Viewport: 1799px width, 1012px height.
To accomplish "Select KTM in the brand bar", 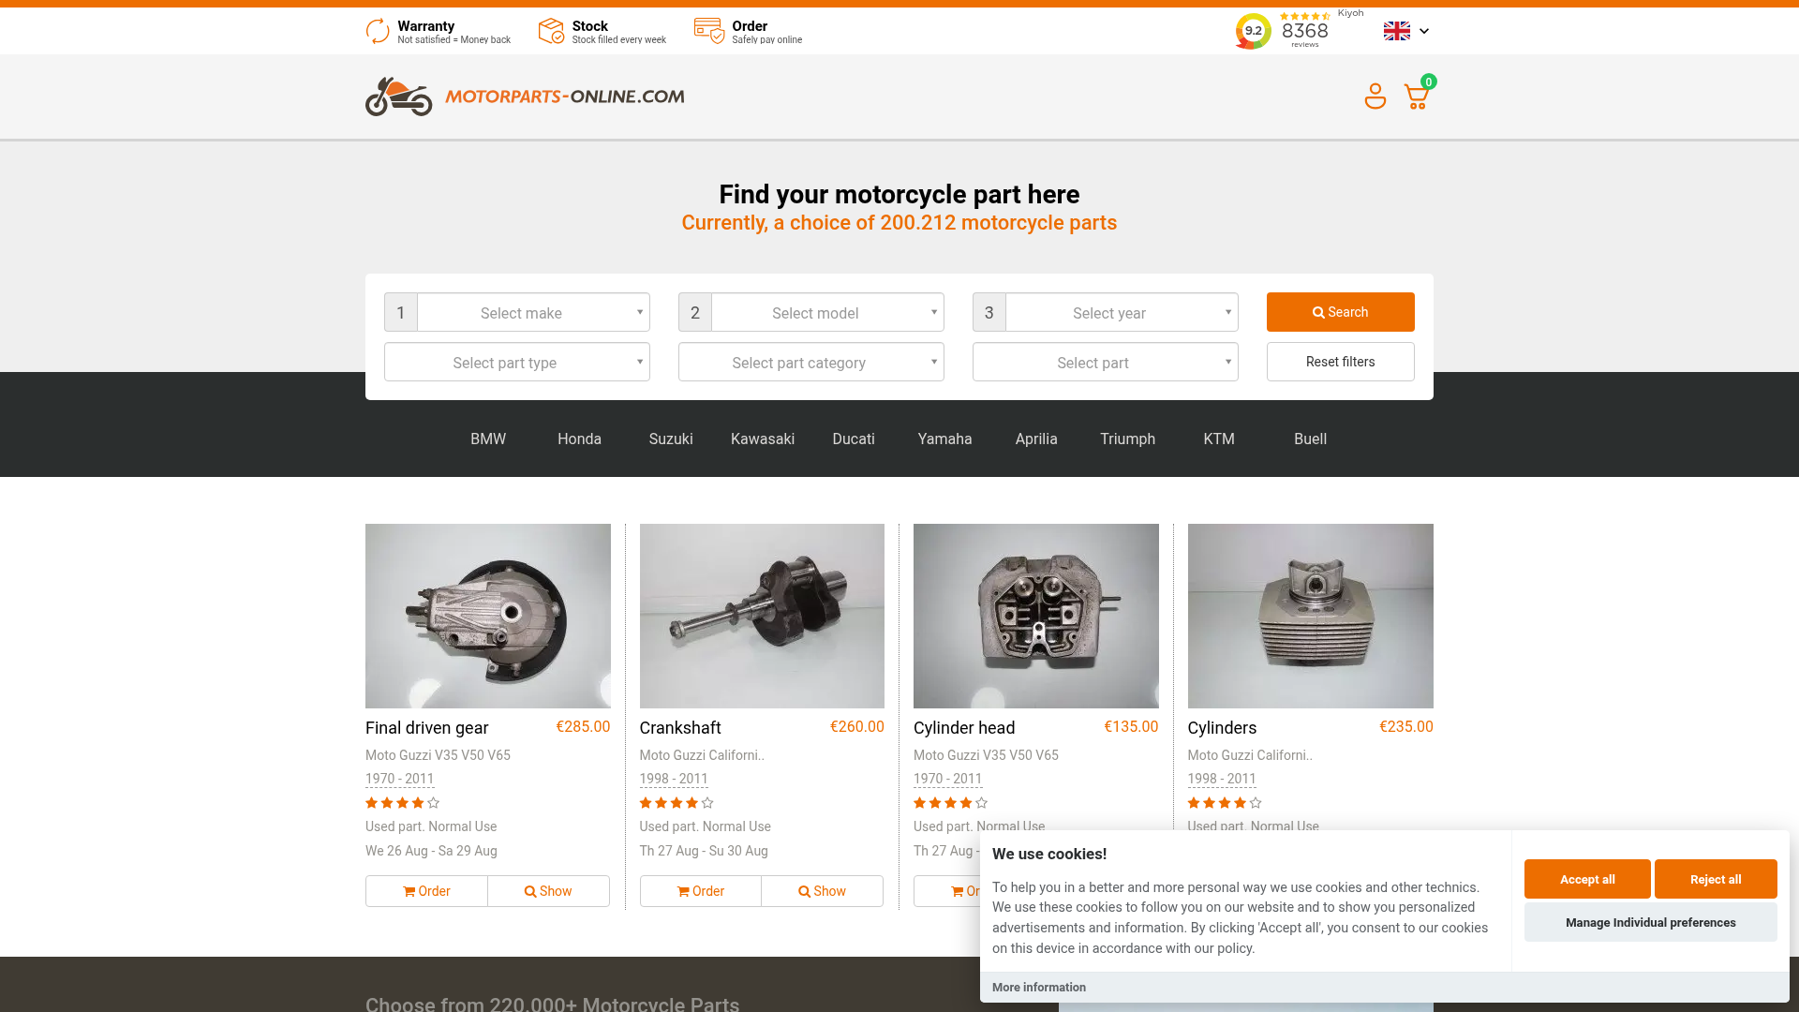I will [x=1219, y=439].
